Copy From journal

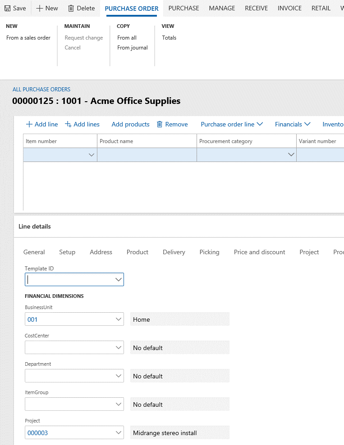[x=133, y=48]
